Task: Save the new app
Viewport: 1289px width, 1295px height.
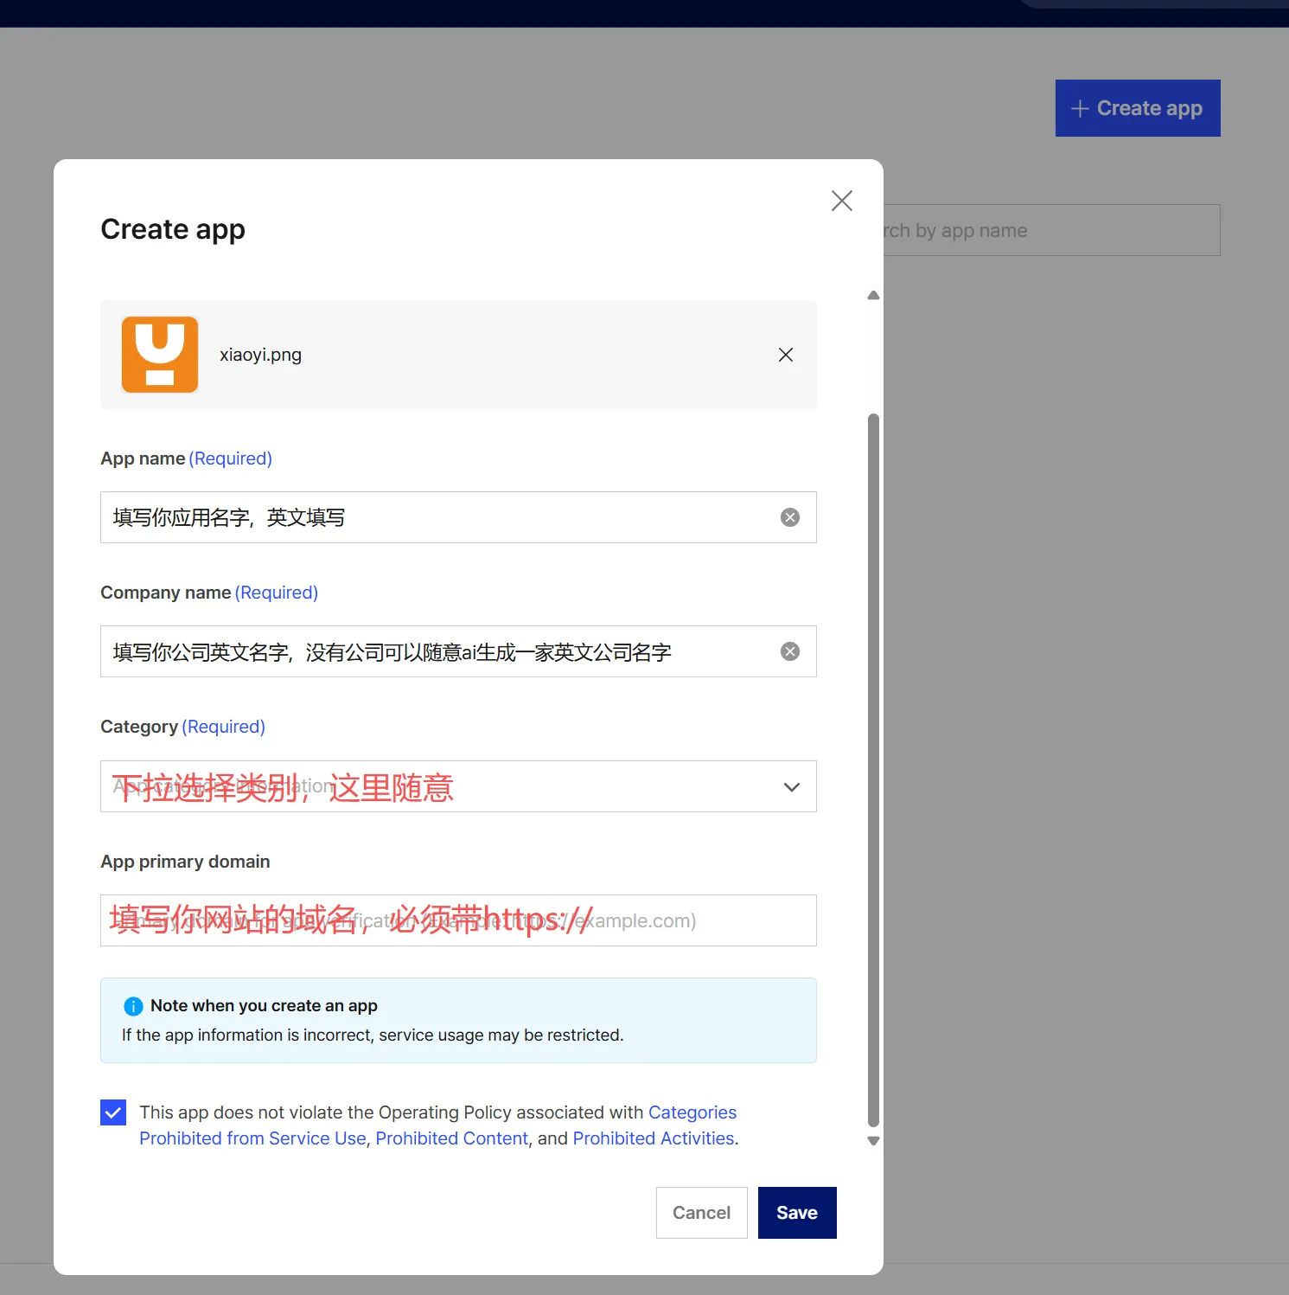Action: pos(797,1213)
